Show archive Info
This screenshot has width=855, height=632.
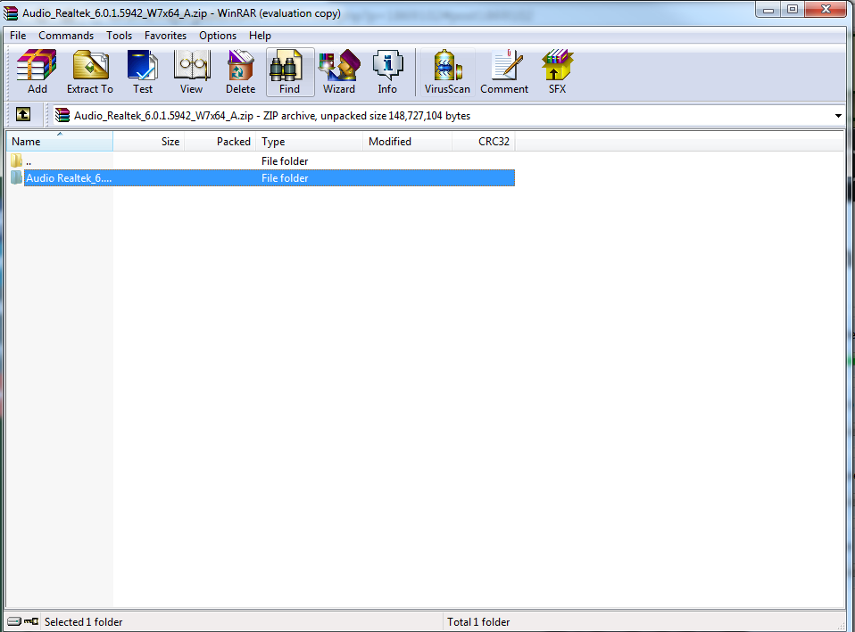coord(387,71)
